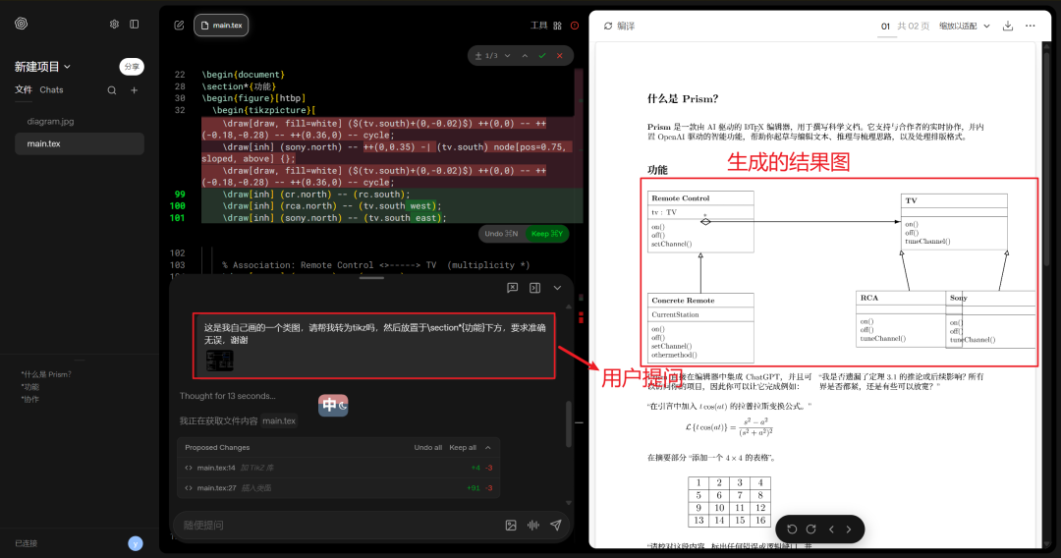Image resolution: width=1061 pixels, height=558 pixels.
Task: Download PDF with the download icon
Action: [x=1008, y=26]
